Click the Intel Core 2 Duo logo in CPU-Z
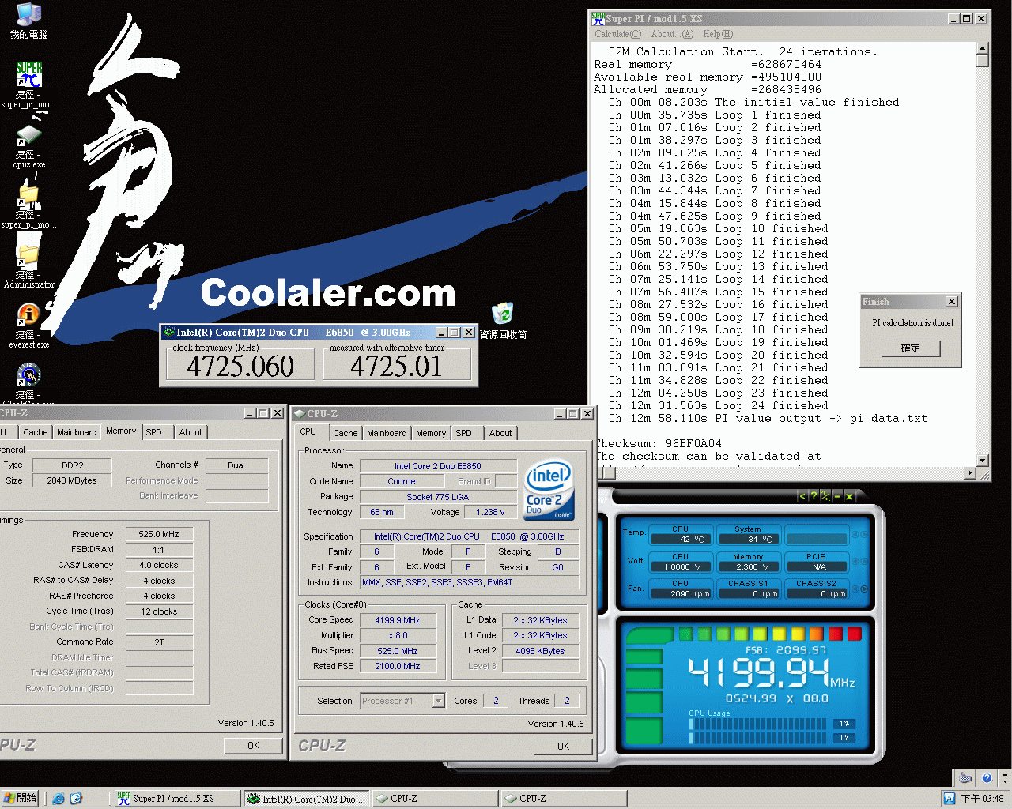Image resolution: width=1012 pixels, height=809 pixels. (x=549, y=490)
